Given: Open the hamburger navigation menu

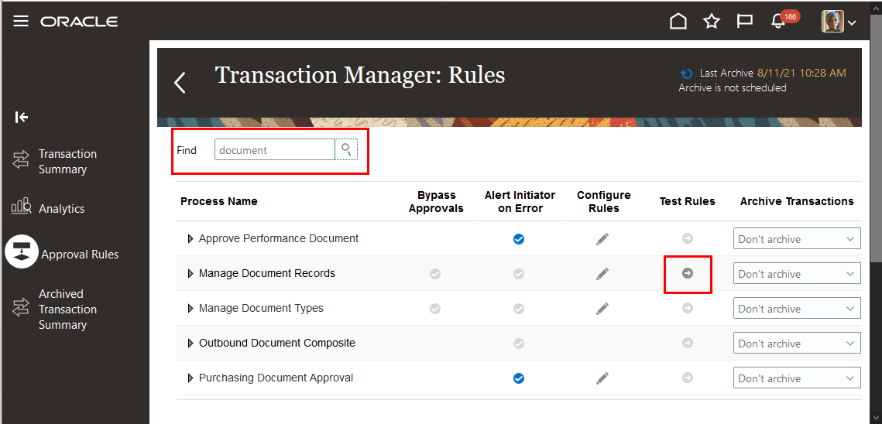Looking at the screenshot, I should [x=21, y=21].
